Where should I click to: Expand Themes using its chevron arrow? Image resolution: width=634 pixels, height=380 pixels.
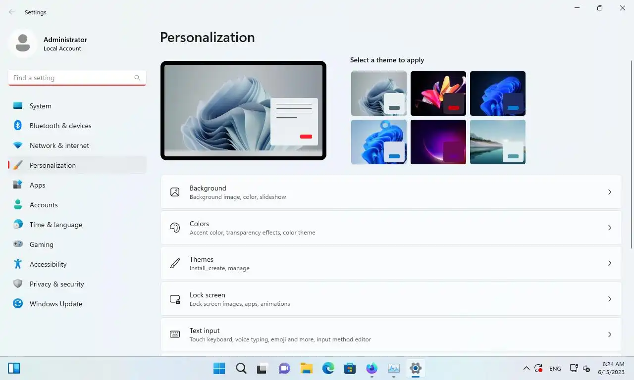[610, 263]
